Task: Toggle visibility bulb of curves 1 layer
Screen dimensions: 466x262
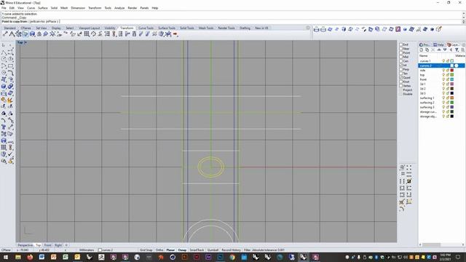Action: 443,61
